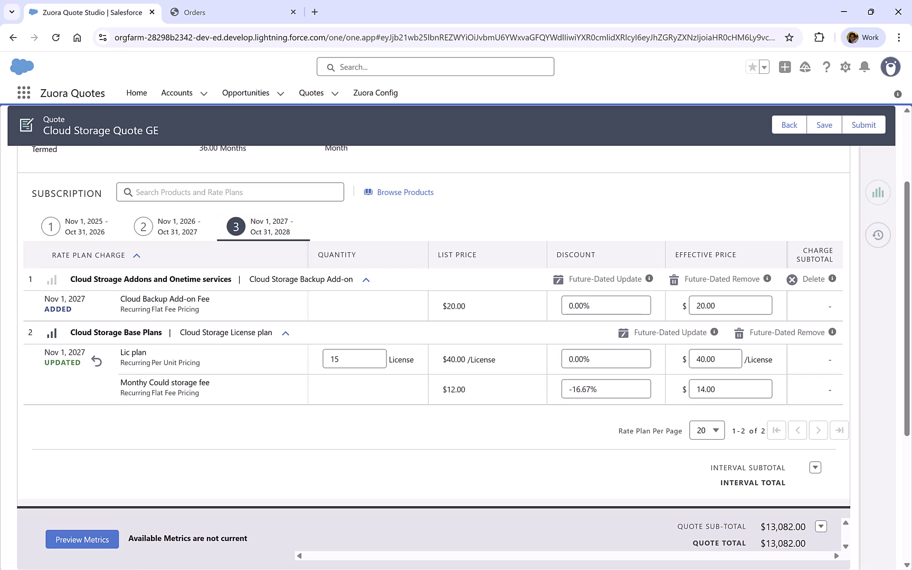Viewport: 912px width, 570px height.
Task: Select the Nov 1, 2026 - Oct 31, 2027 interval tab
Action: point(143,226)
